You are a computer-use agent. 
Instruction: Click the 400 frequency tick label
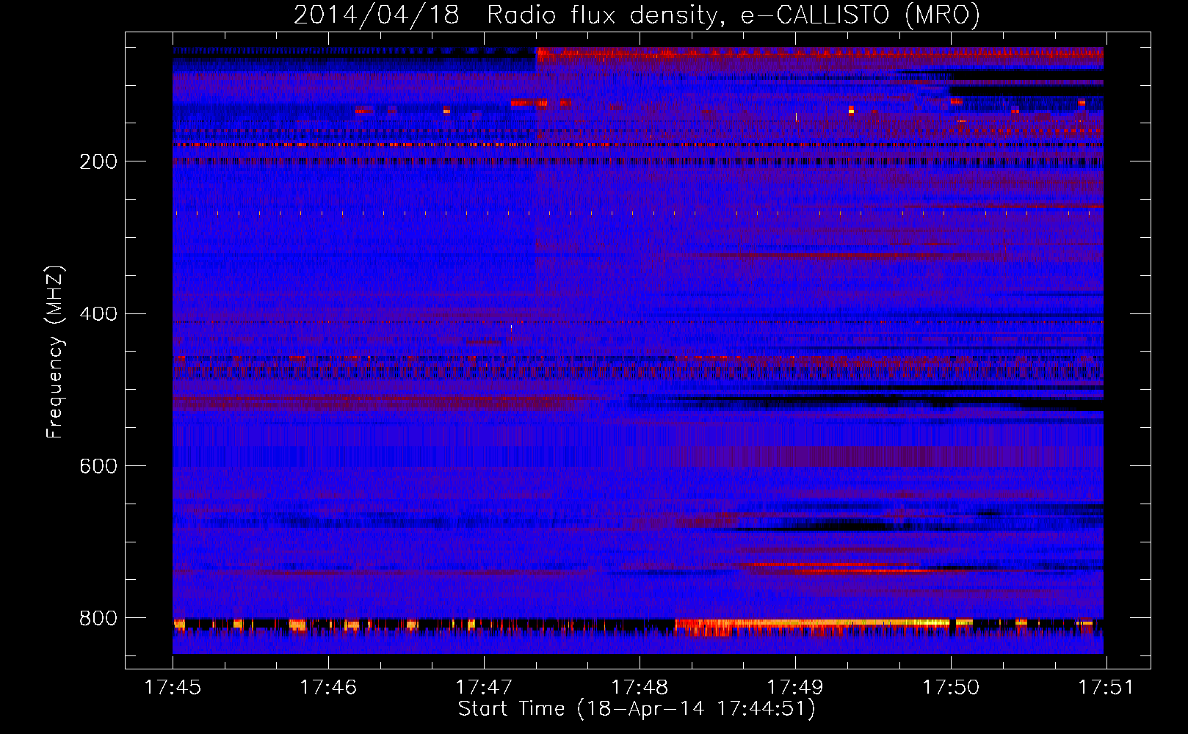click(x=98, y=314)
